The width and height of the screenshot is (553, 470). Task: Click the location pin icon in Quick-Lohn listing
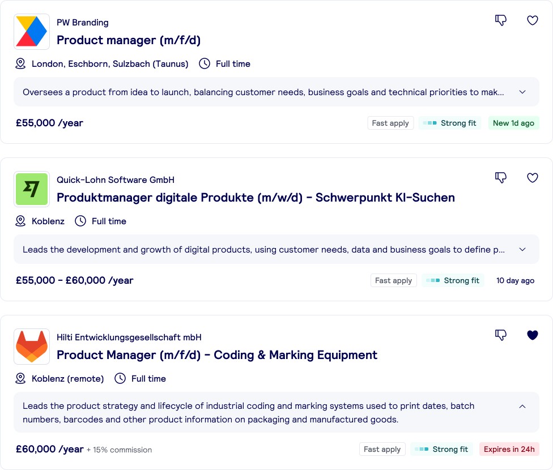[20, 221]
